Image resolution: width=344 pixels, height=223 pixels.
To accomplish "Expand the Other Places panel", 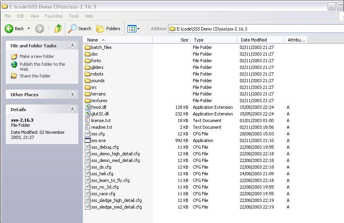I will click(72, 94).
